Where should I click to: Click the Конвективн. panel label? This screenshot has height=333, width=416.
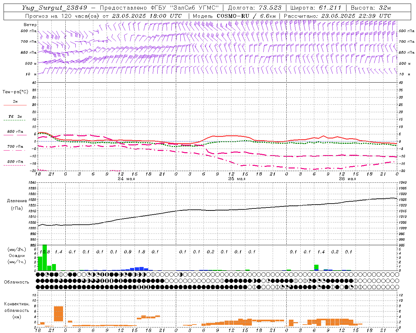point(17,304)
